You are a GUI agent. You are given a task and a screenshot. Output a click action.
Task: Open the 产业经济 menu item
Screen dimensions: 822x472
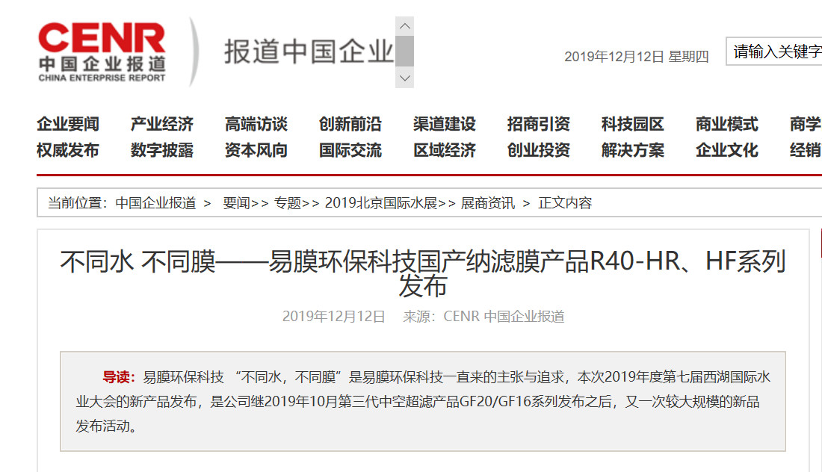[x=162, y=124]
